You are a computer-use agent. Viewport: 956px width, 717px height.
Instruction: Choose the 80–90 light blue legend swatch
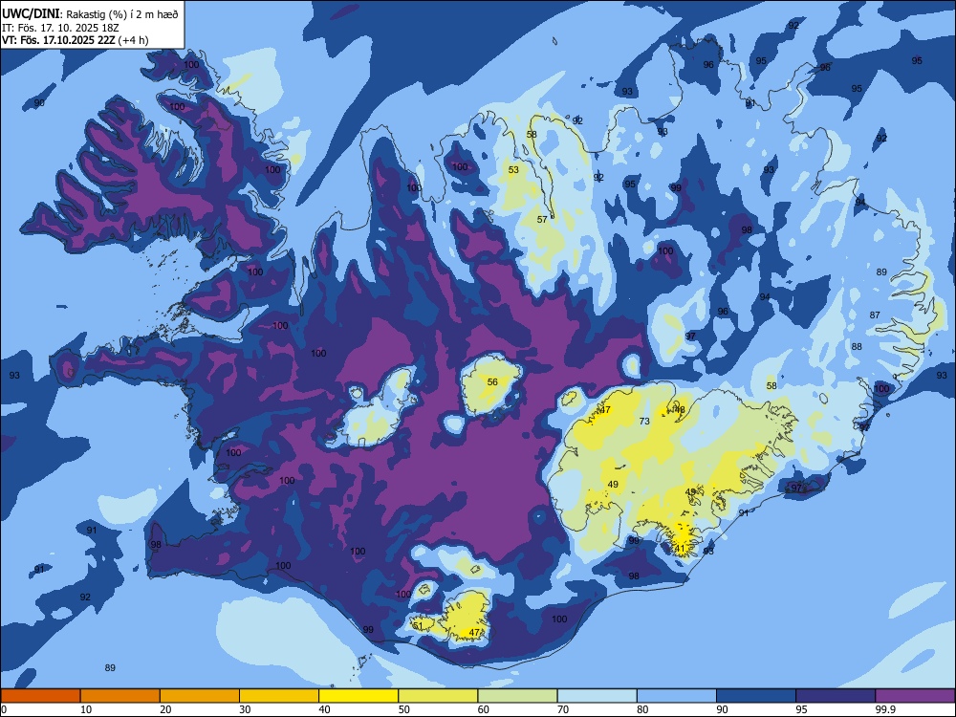point(677,696)
